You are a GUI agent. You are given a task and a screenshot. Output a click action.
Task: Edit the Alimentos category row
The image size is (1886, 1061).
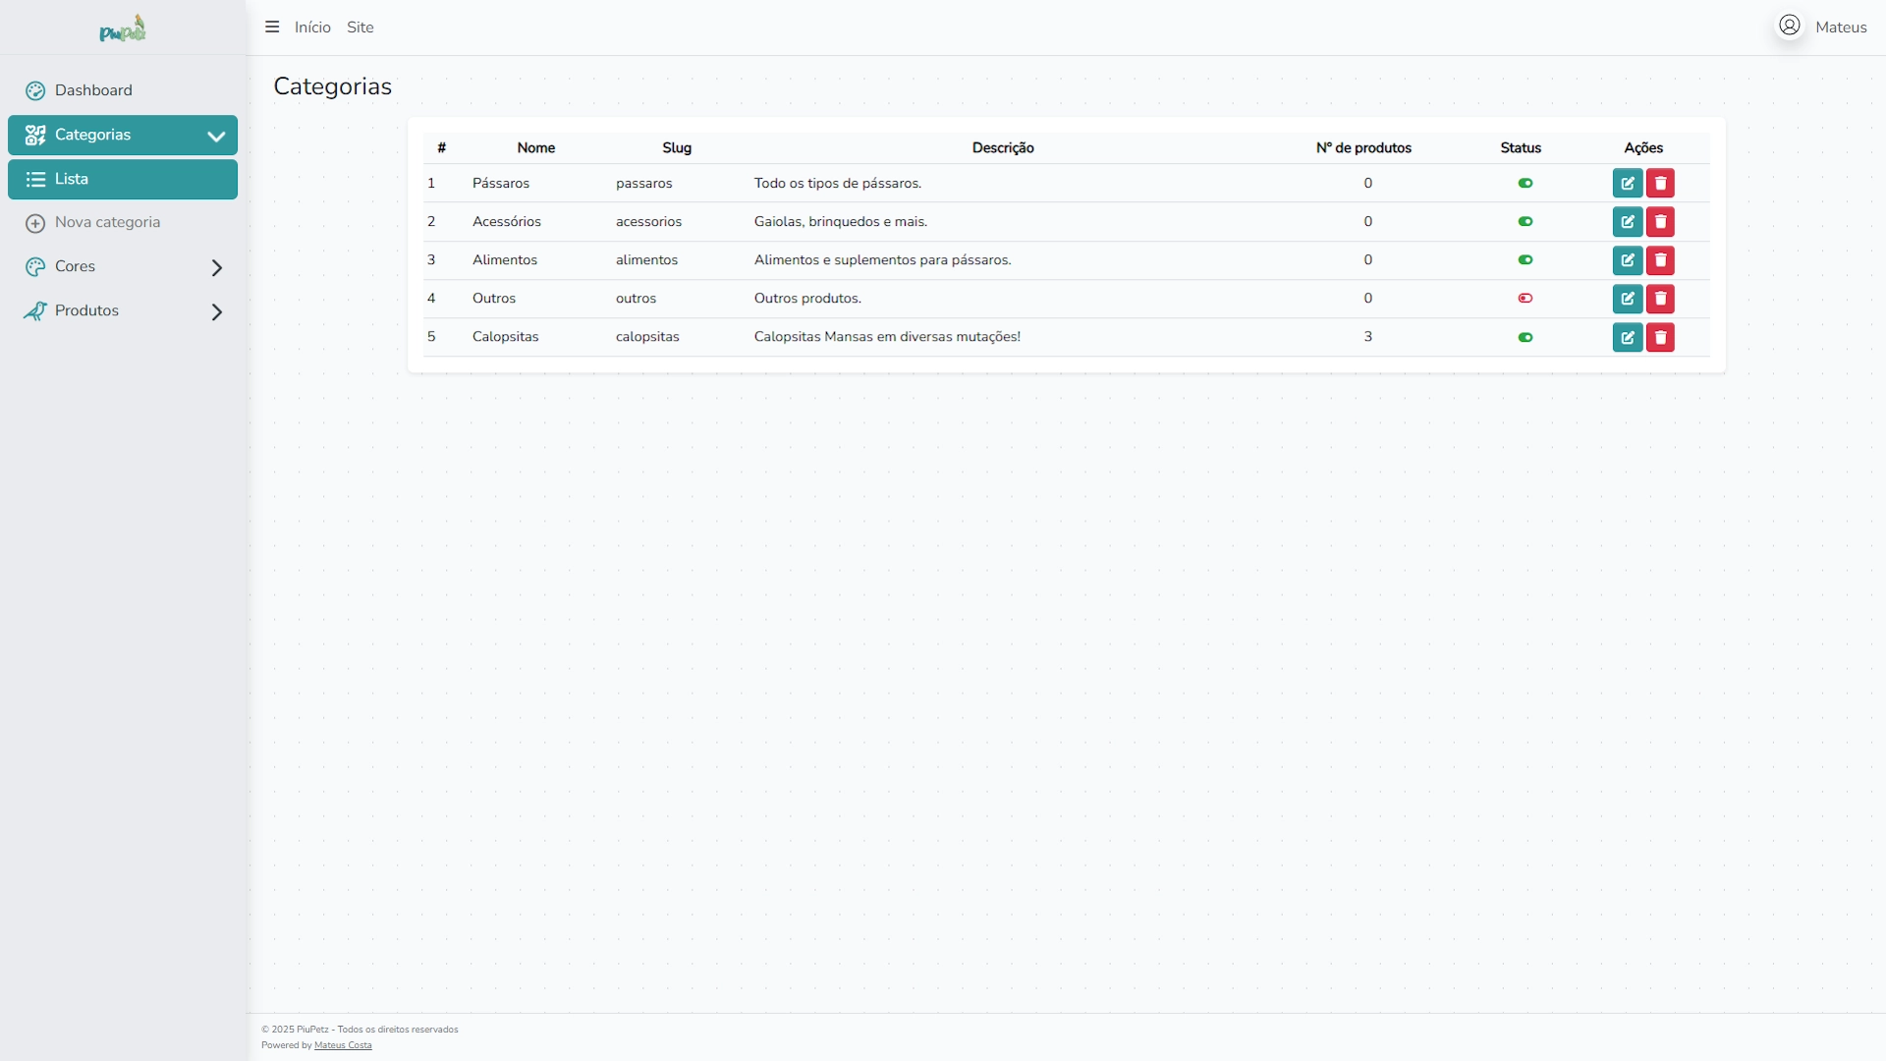pyautogui.click(x=1627, y=260)
